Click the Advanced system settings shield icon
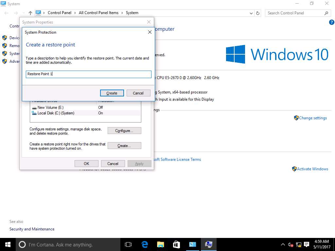The height and width of the screenshot is (251, 335). 5,61
